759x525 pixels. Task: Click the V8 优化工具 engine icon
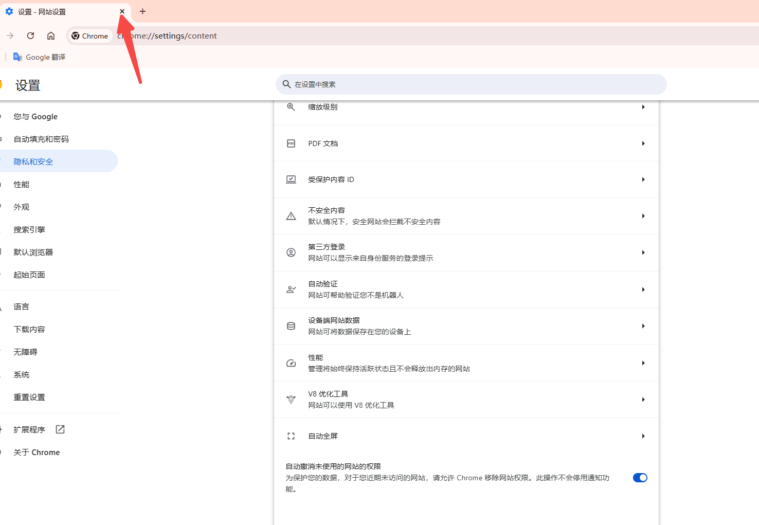point(291,400)
